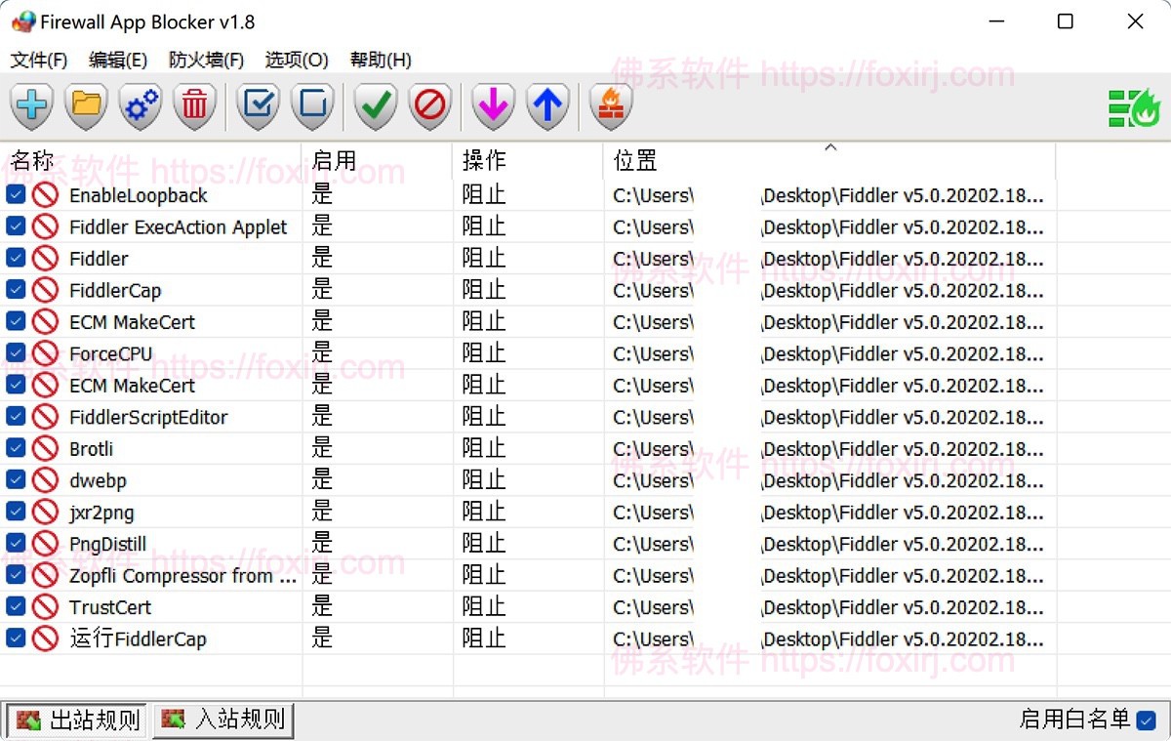Viewport: 1171px width, 741px height.
Task: Click the pink down-arrow import icon
Action: click(x=492, y=107)
